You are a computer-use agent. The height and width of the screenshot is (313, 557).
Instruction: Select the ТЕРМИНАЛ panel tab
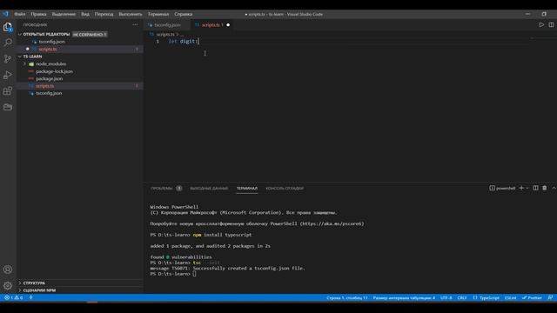click(247, 188)
